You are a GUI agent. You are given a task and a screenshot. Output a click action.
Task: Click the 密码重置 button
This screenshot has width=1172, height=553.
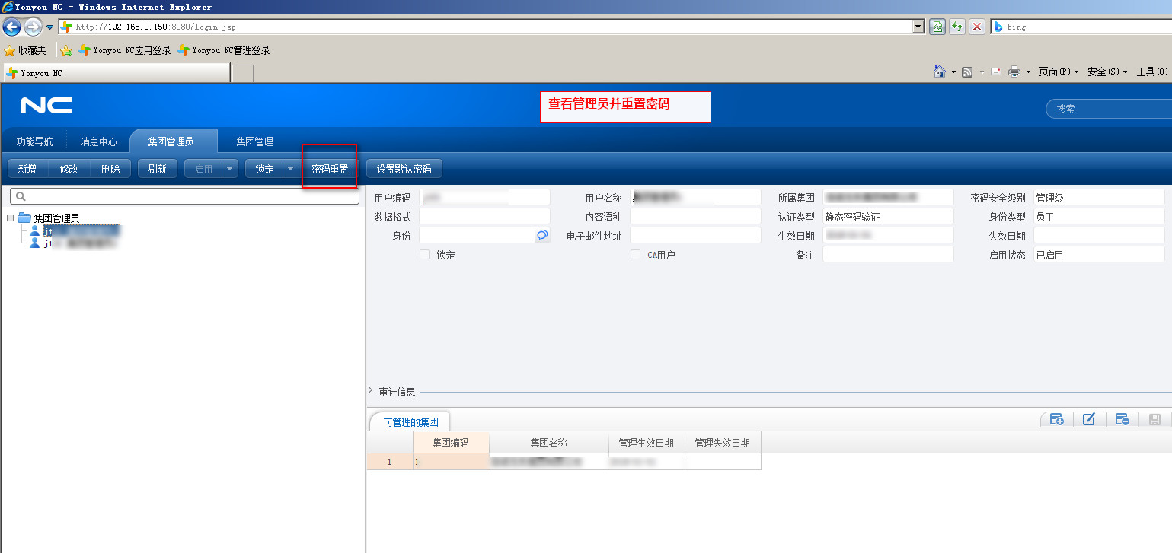[x=330, y=169]
